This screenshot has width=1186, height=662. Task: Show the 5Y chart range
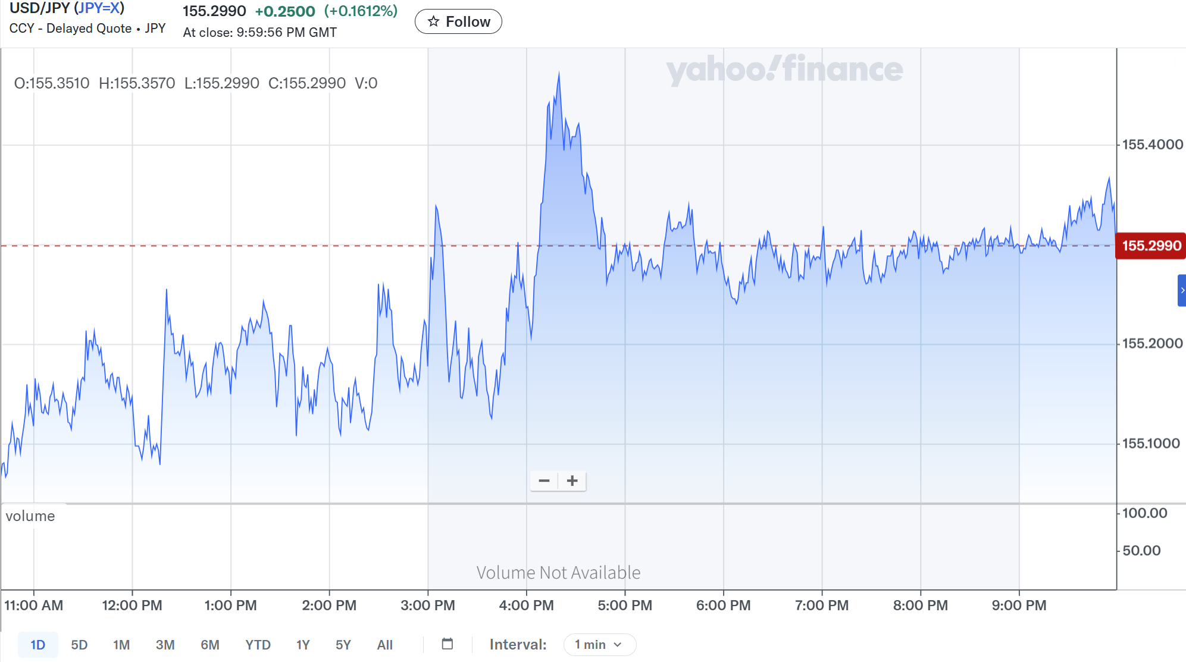click(343, 645)
